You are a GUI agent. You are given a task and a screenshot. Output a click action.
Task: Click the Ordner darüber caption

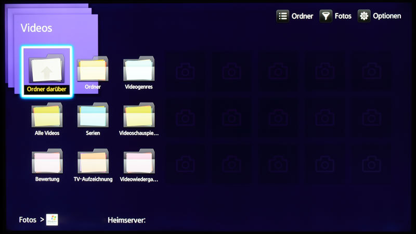click(x=47, y=89)
